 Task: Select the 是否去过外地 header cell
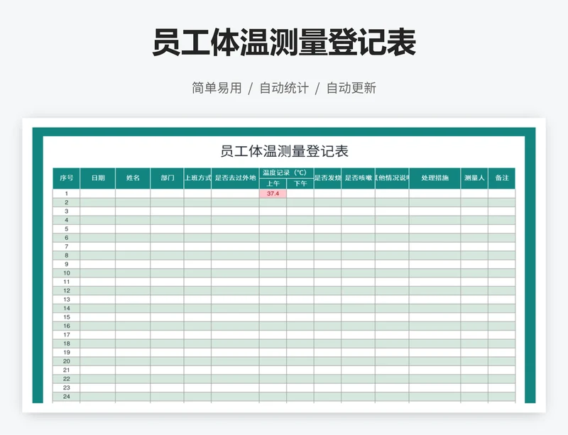pyautogui.click(x=235, y=178)
